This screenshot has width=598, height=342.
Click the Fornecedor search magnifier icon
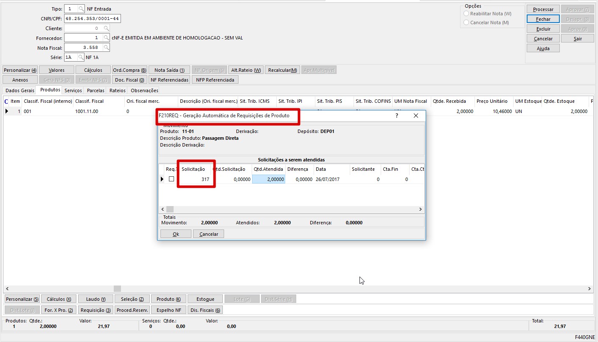(x=106, y=38)
